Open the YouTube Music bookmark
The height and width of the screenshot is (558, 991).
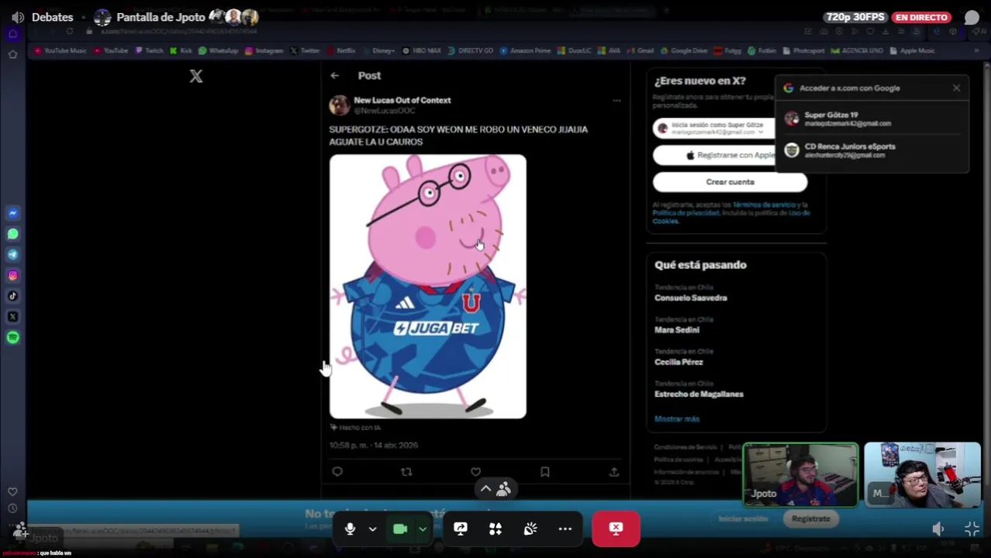pyautogui.click(x=60, y=51)
